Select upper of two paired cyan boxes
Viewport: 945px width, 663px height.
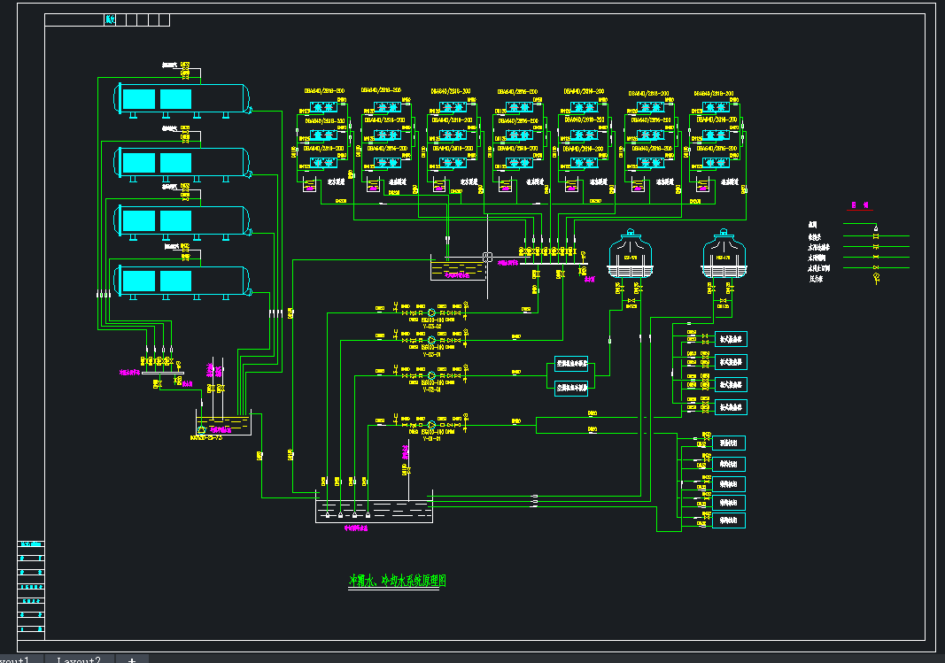571,364
